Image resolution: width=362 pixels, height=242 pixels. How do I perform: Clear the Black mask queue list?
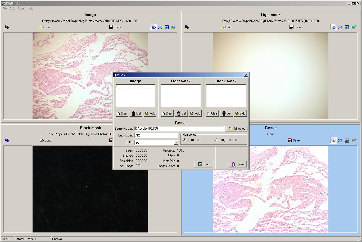[x=212, y=113]
